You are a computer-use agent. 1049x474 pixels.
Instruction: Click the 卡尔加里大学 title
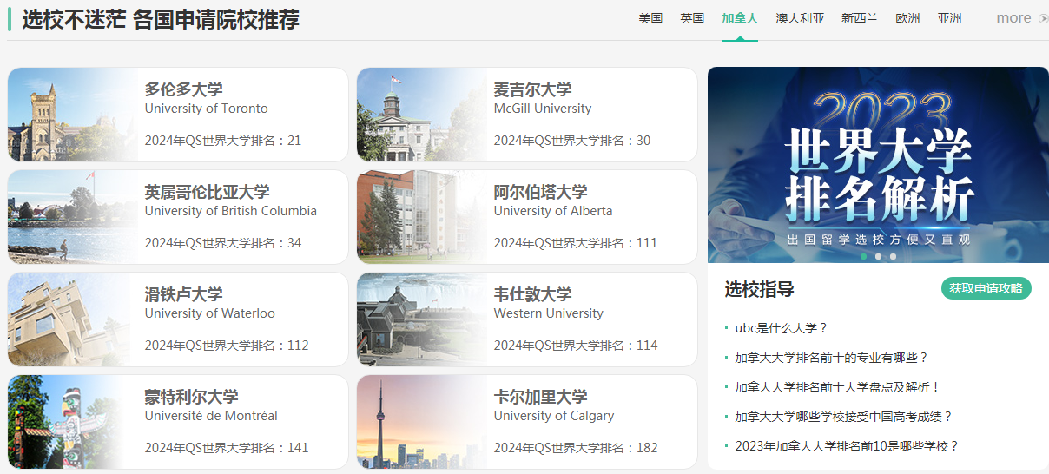point(540,397)
